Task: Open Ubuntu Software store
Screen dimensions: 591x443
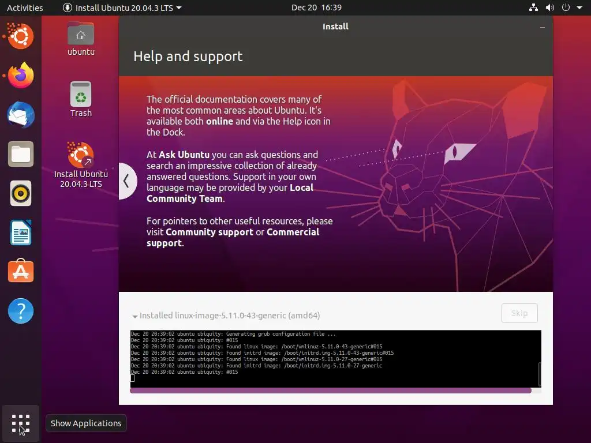Action: pyautogui.click(x=21, y=271)
